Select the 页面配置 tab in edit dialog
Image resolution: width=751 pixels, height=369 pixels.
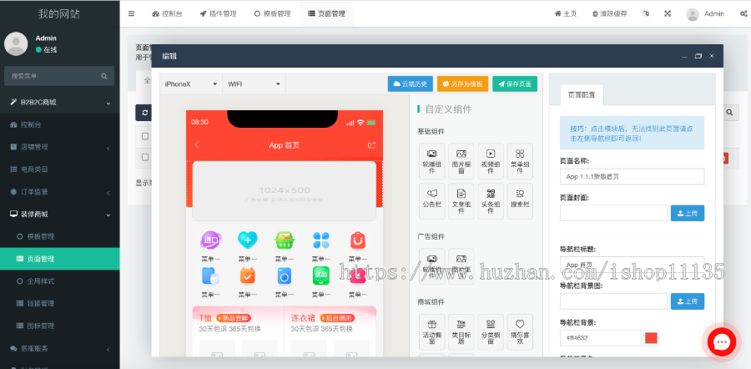tap(582, 95)
